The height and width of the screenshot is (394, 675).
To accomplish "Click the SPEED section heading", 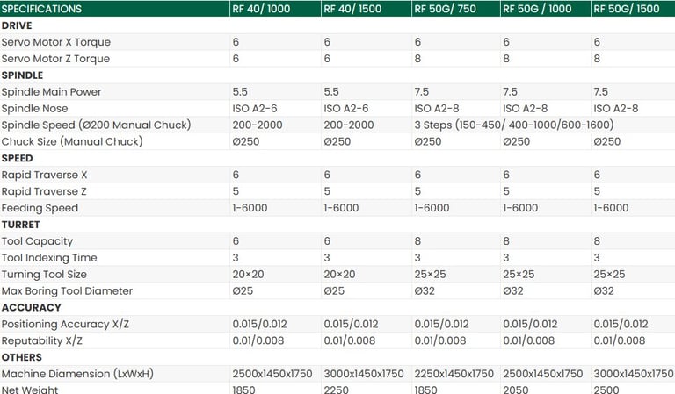I will [x=18, y=158].
